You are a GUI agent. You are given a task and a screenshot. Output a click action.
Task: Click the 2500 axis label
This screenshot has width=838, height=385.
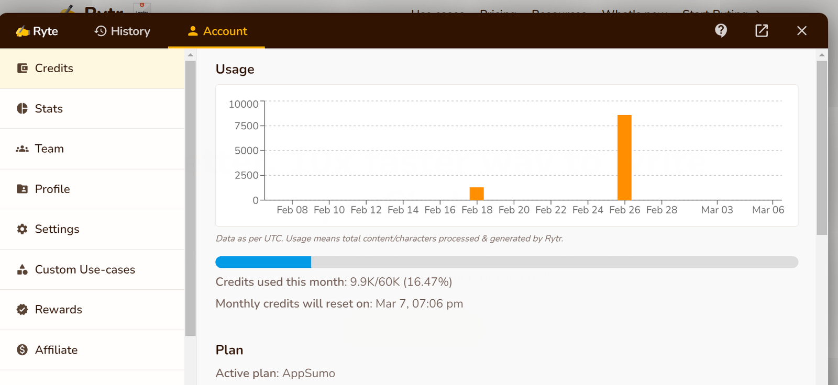[246, 175]
